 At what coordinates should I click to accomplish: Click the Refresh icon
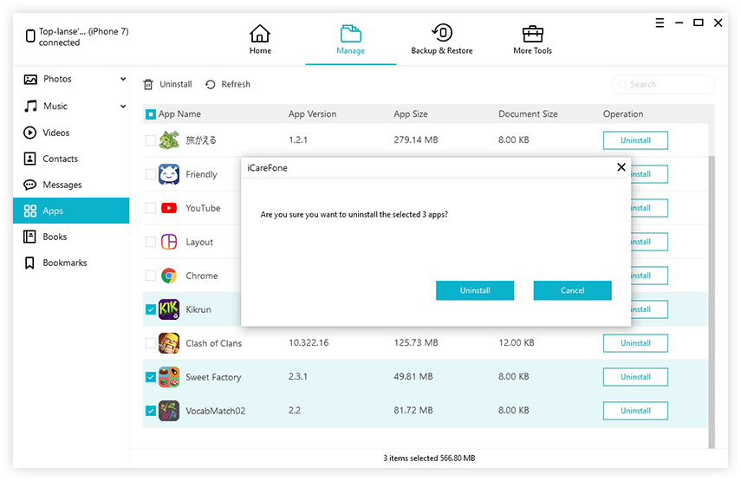tap(211, 85)
